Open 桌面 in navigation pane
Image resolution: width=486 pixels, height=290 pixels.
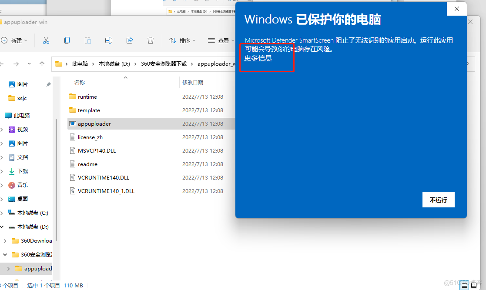[22, 199]
